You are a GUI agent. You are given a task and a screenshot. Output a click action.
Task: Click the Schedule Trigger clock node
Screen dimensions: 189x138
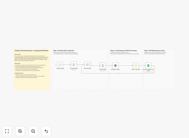(x=60, y=64)
